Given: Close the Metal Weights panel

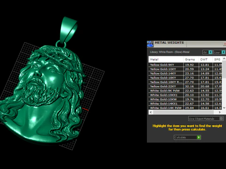Looking at the screenshot, I should (225, 44).
